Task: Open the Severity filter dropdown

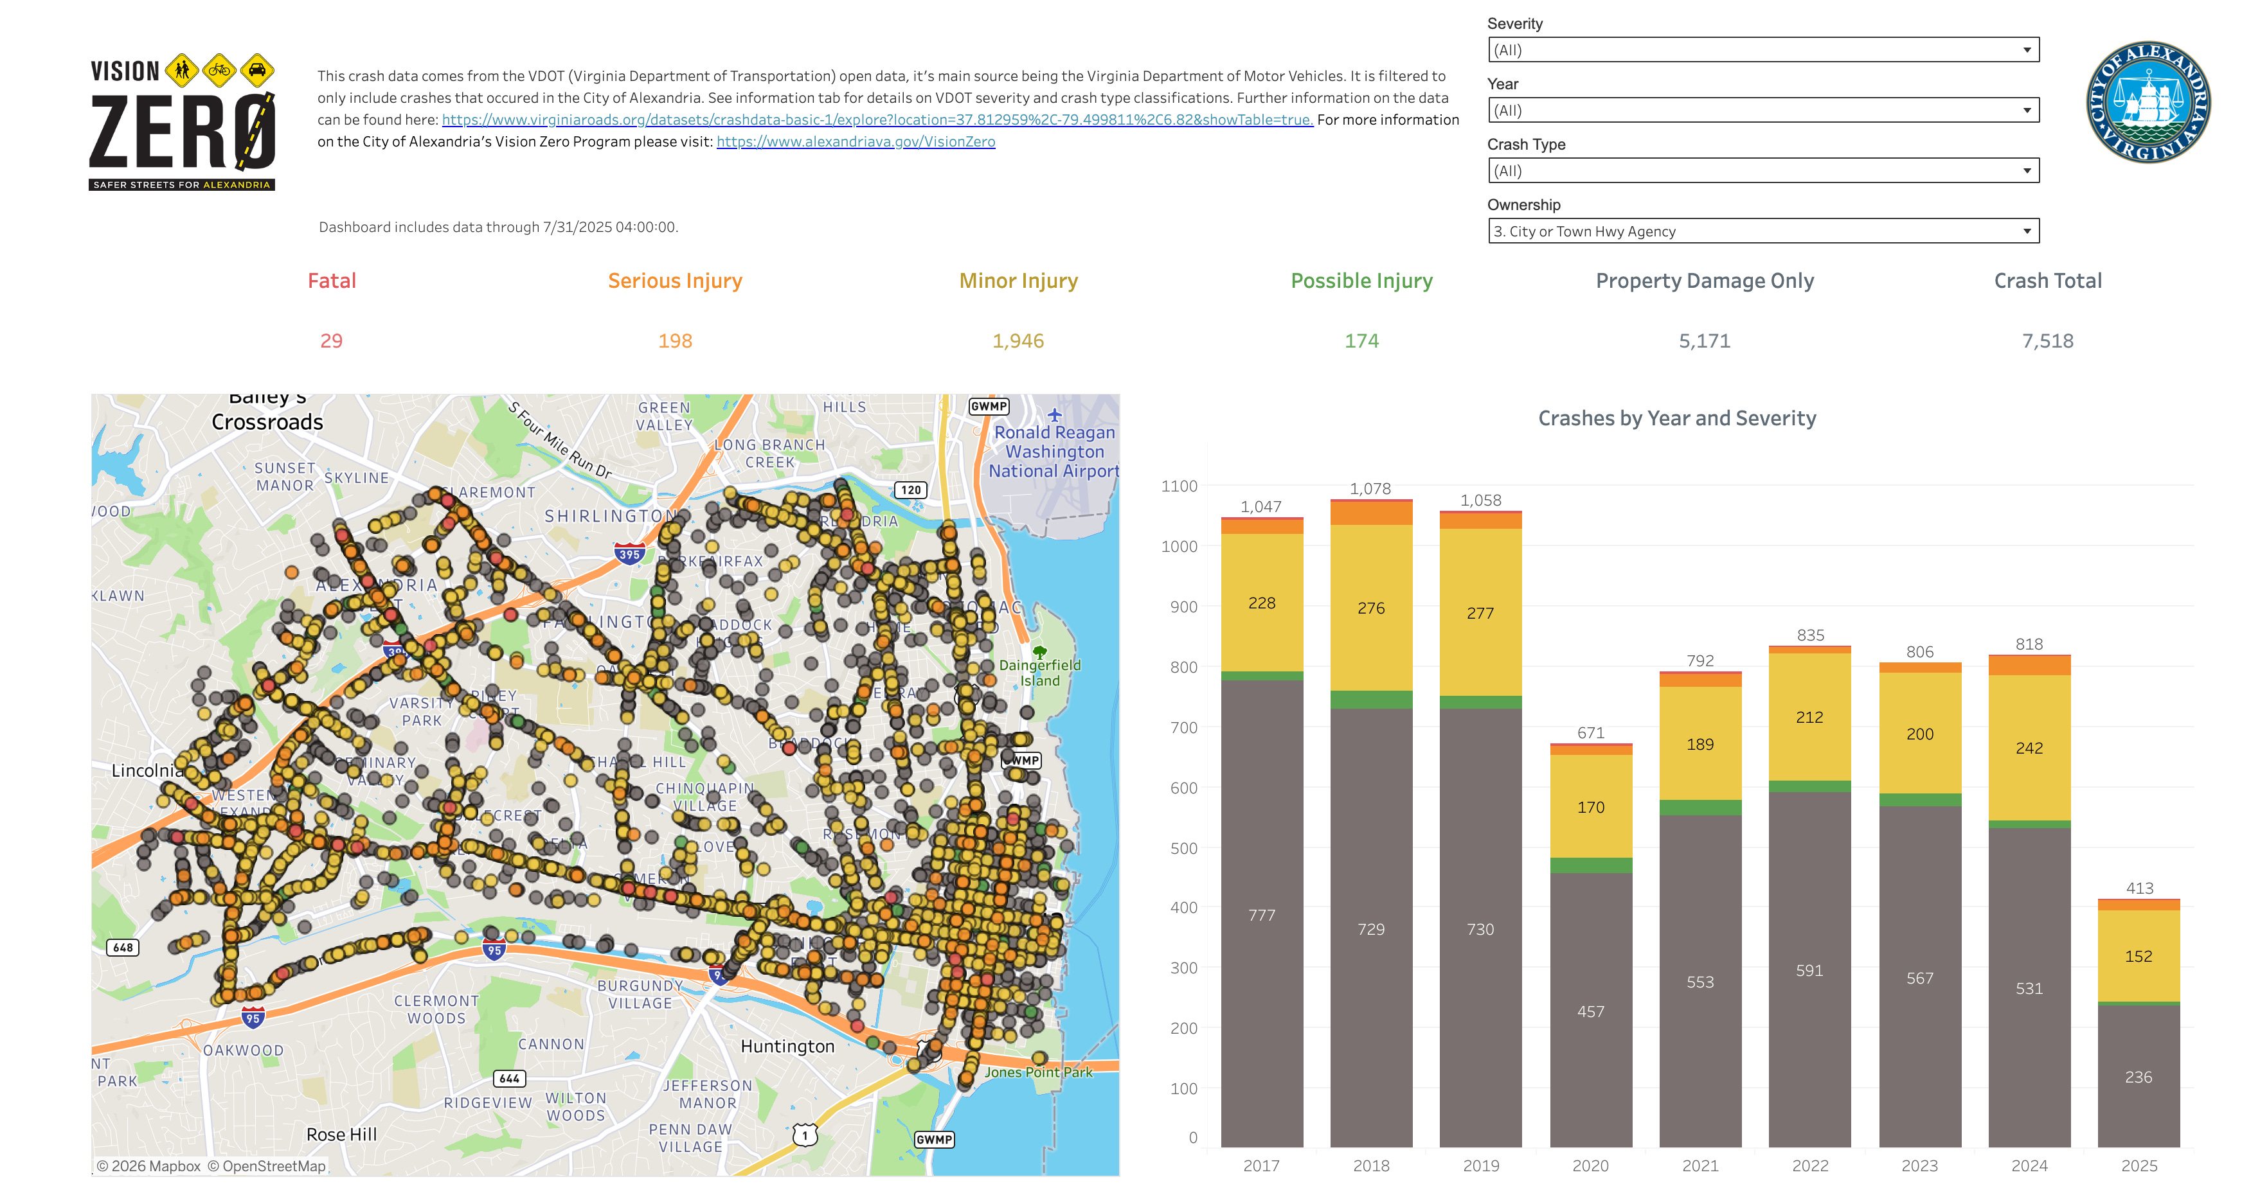Action: point(1762,50)
